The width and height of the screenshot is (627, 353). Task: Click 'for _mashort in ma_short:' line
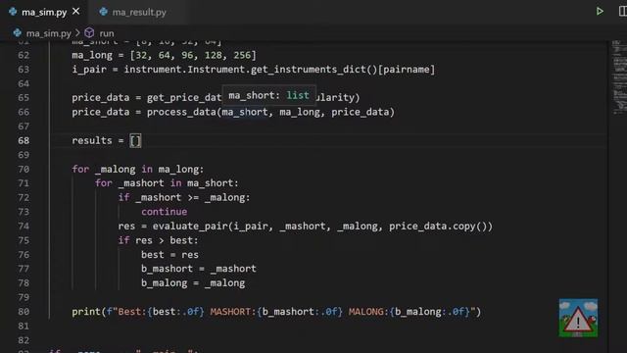[167, 183]
